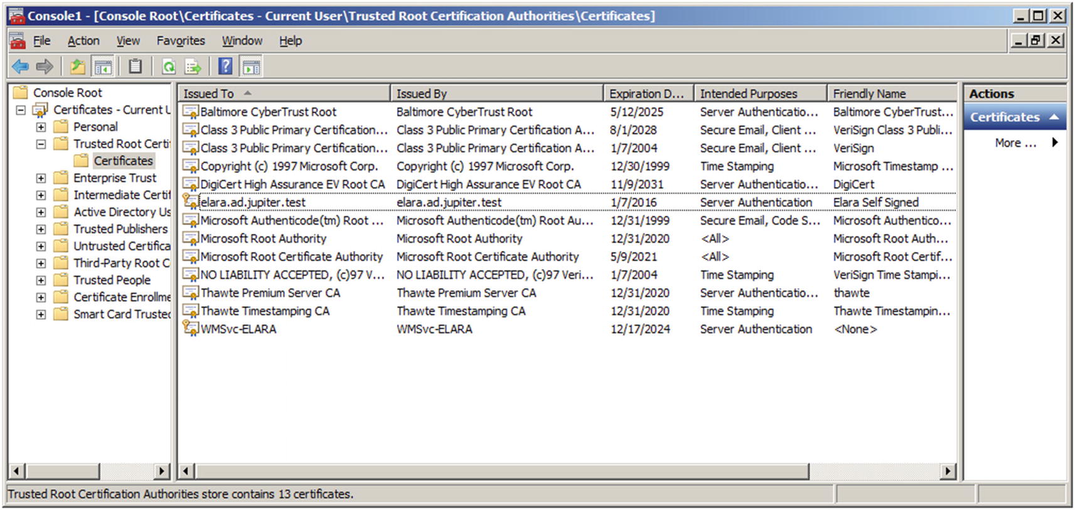Click Copyright 1997 Microsoft Corp. certificate icon
The image size is (1075, 510).
click(190, 166)
